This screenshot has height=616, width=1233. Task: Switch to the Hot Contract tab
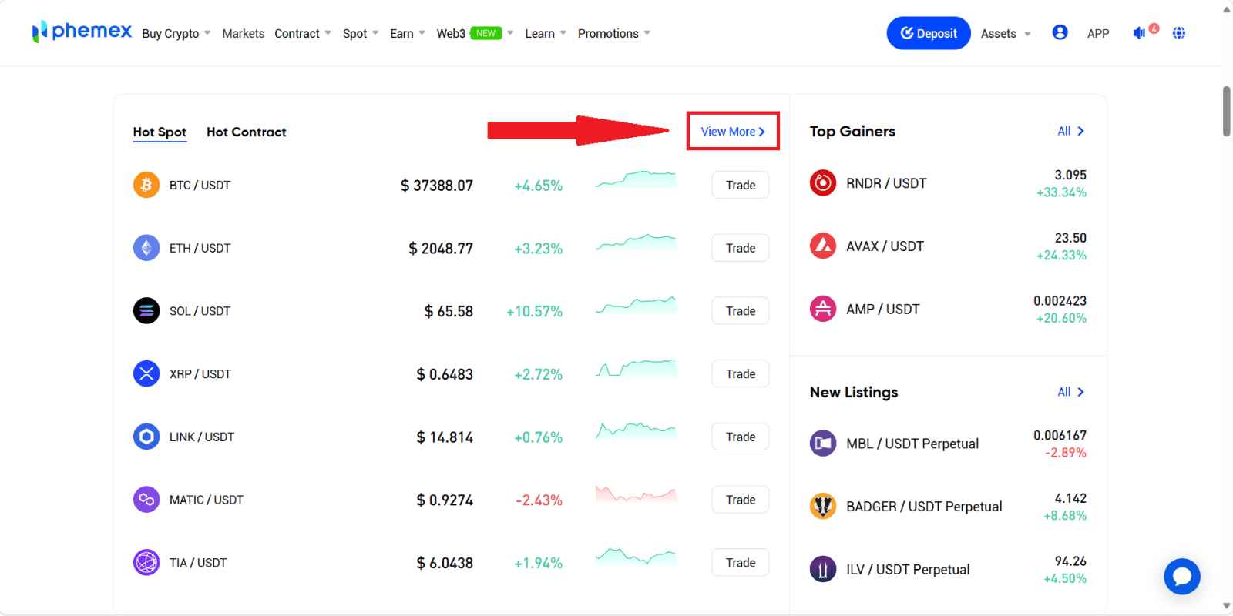246,132
